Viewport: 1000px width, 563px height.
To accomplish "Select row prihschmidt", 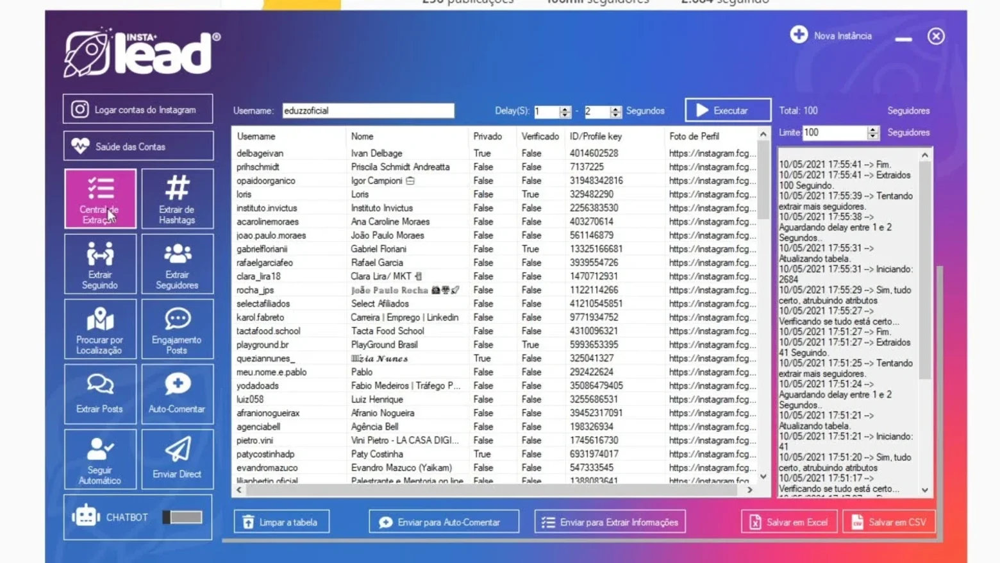I will pyautogui.click(x=494, y=167).
